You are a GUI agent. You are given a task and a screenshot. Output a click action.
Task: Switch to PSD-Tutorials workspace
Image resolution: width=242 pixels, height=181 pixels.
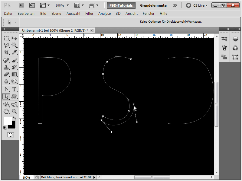click(x=121, y=5)
